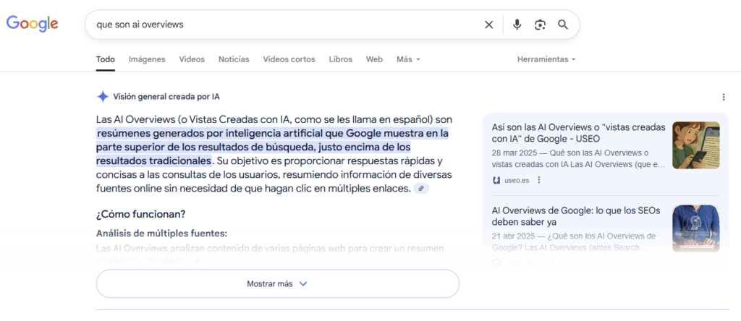Select the Web tab
The width and height of the screenshot is (741, 321).
tap(374, 59)
